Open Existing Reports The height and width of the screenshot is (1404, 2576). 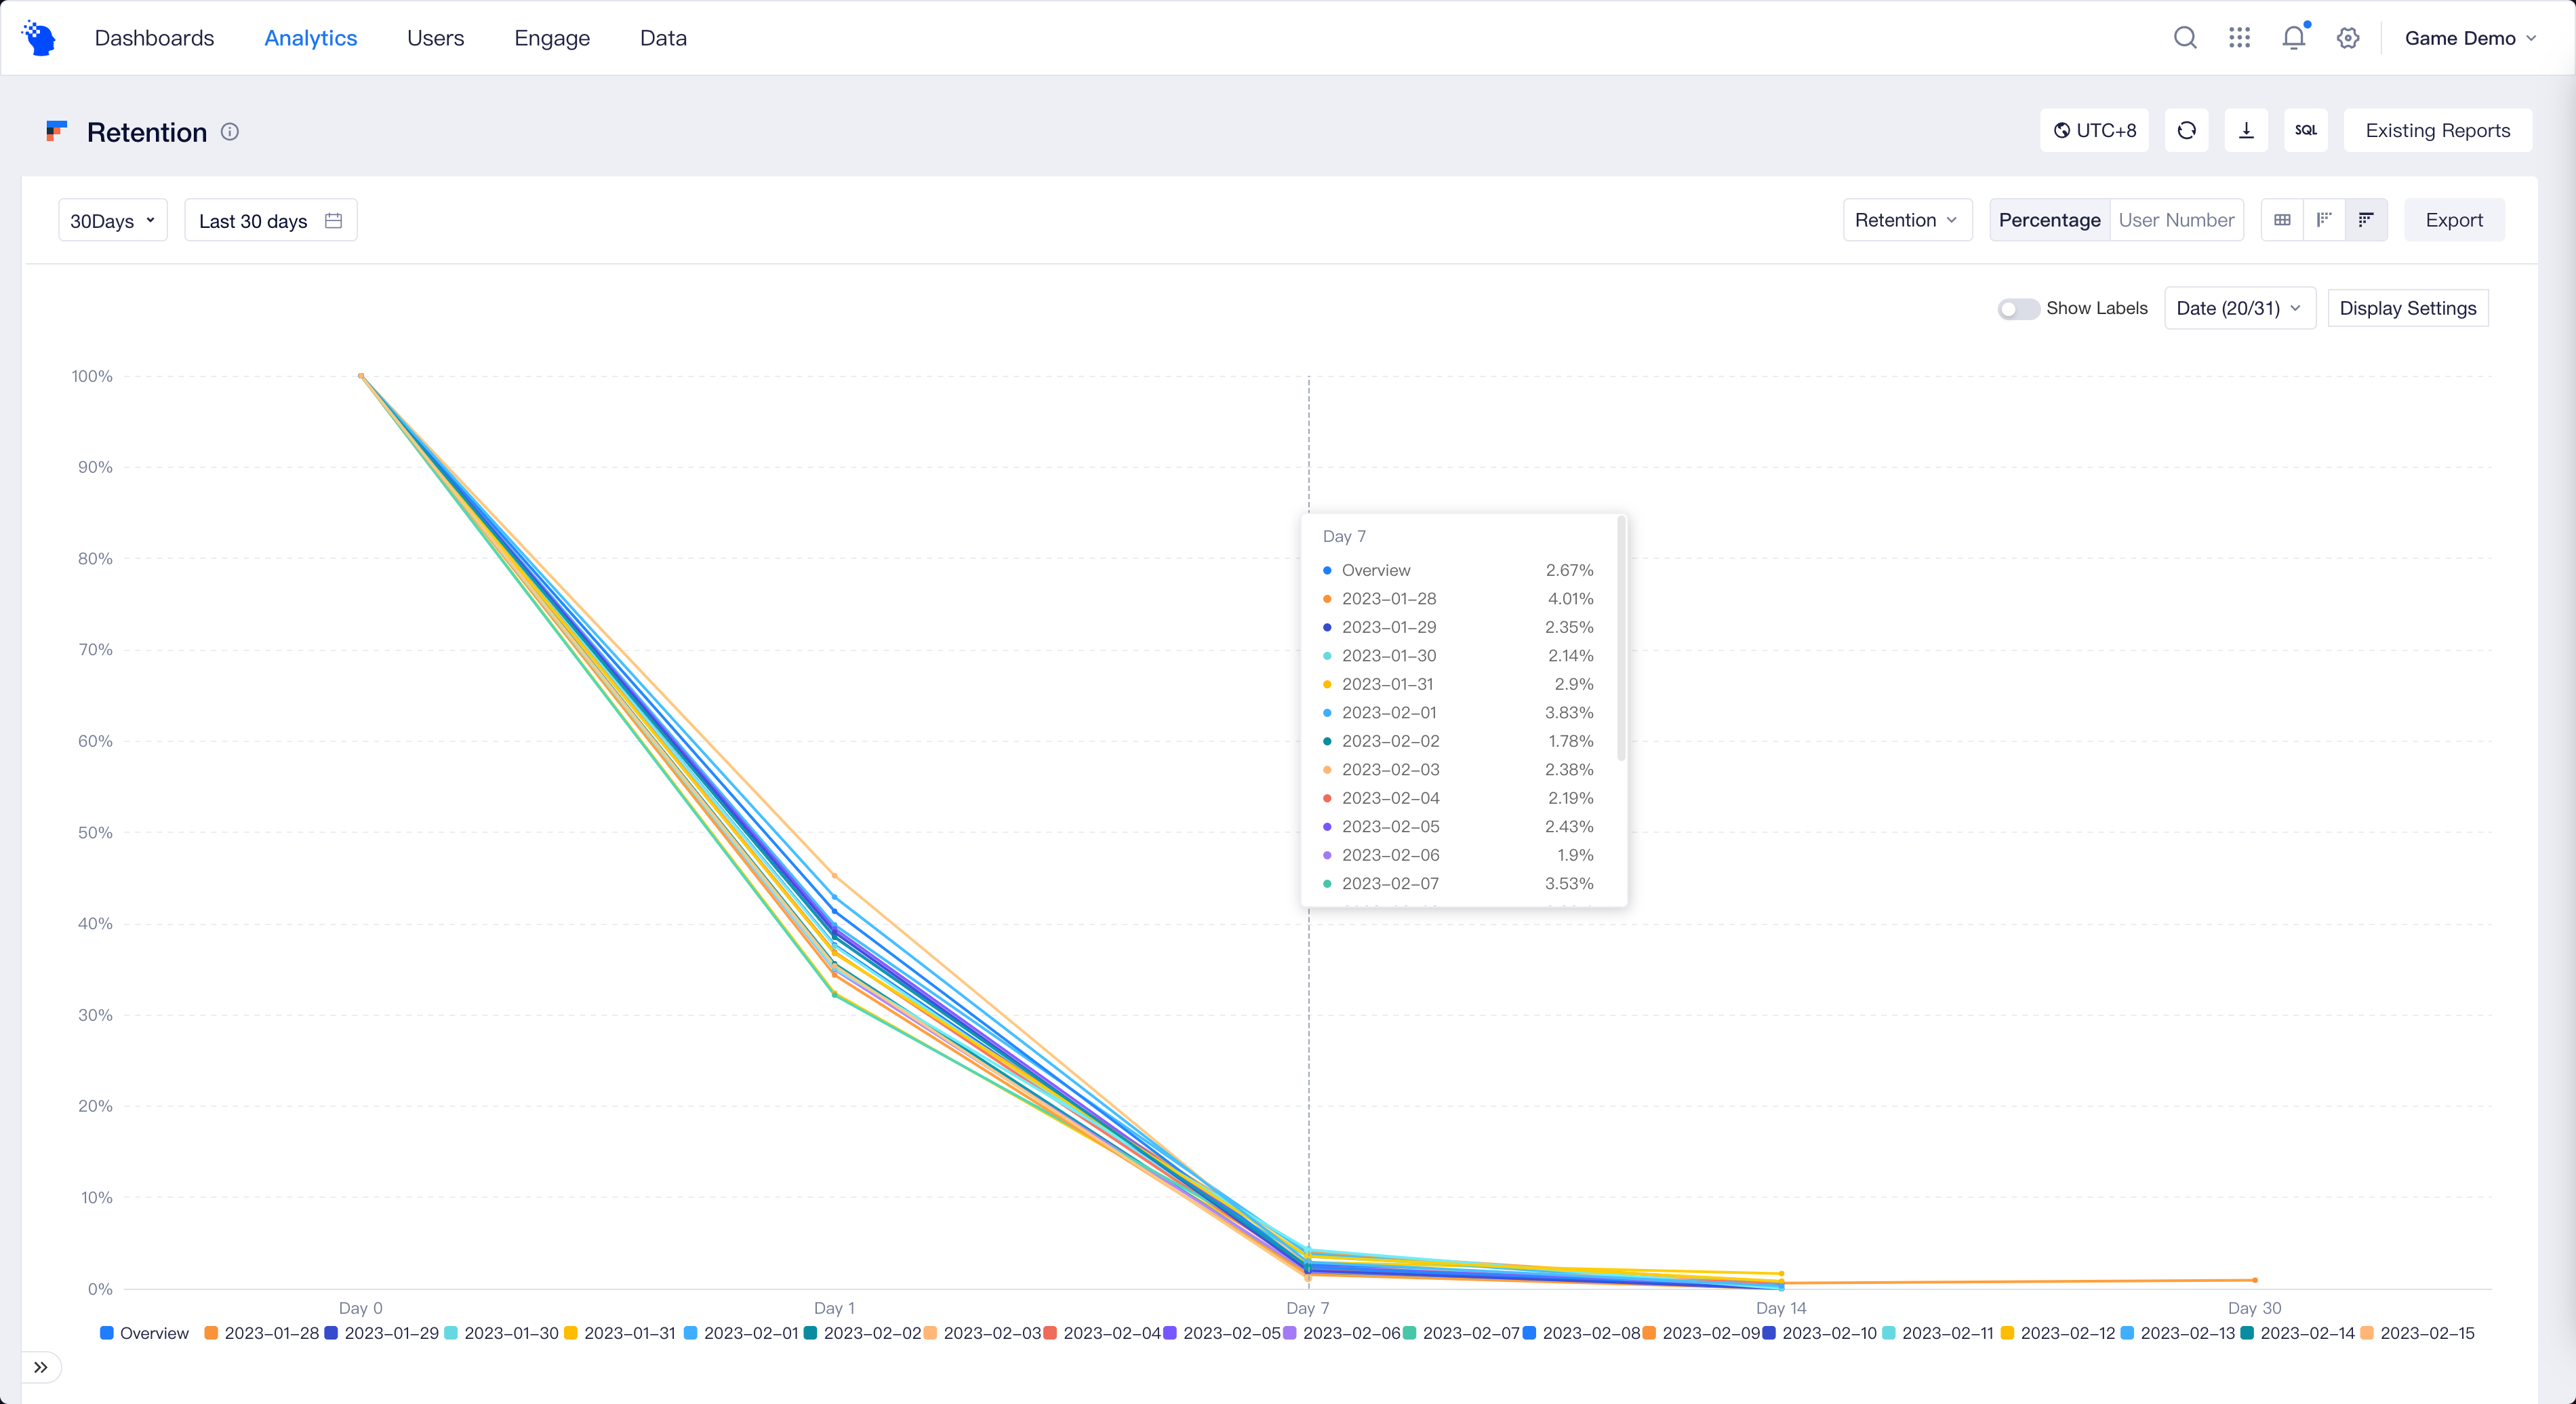coord(2437,130)
